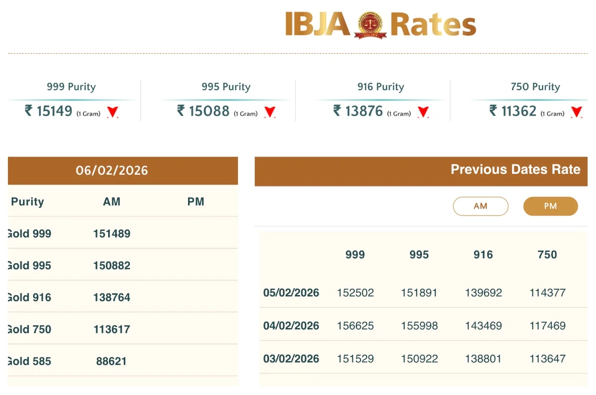Click the underline below 995 Purity

226,99
